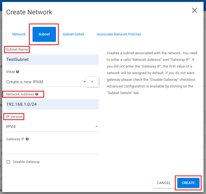Image resolution: width=206 pixels, height=194 pixels.
Task: Click the 'Disable Gateway' label text
Action: pos(26,162)
